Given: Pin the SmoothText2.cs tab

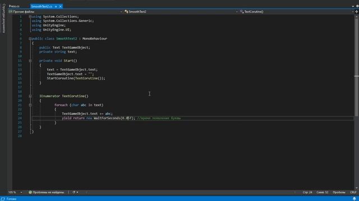Looking at the screenshot, I should coord(56,6).
